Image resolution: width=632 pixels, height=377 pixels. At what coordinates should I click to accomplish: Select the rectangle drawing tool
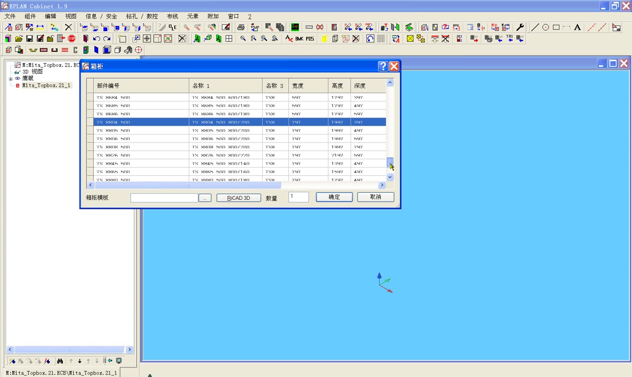556,28
